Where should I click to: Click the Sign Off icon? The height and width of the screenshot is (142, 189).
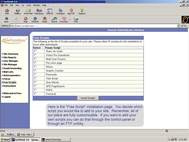click(x=71, y=12)
